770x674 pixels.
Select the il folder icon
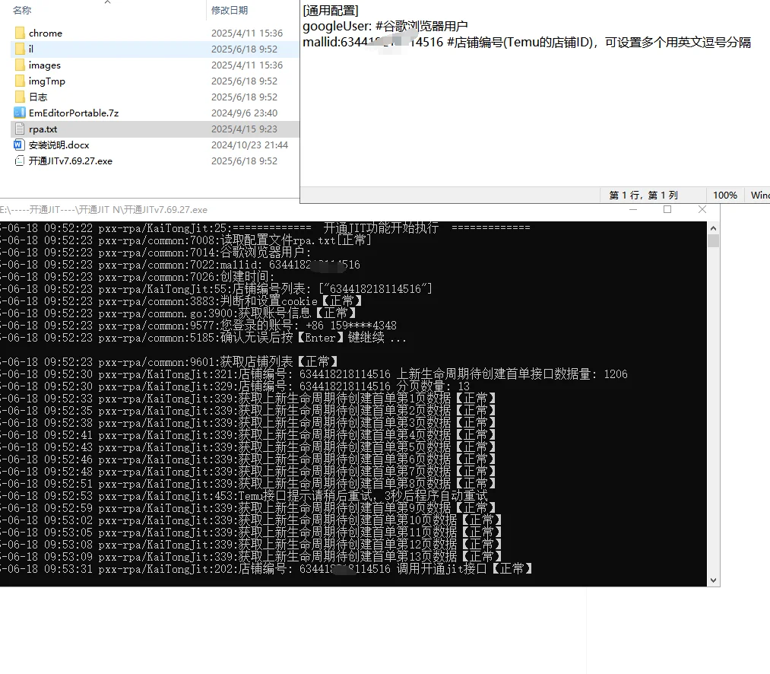click(x=20, y=49)
